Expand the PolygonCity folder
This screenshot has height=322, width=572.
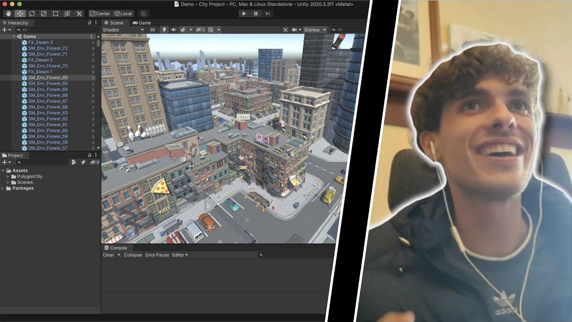click(x=8, y=176)
